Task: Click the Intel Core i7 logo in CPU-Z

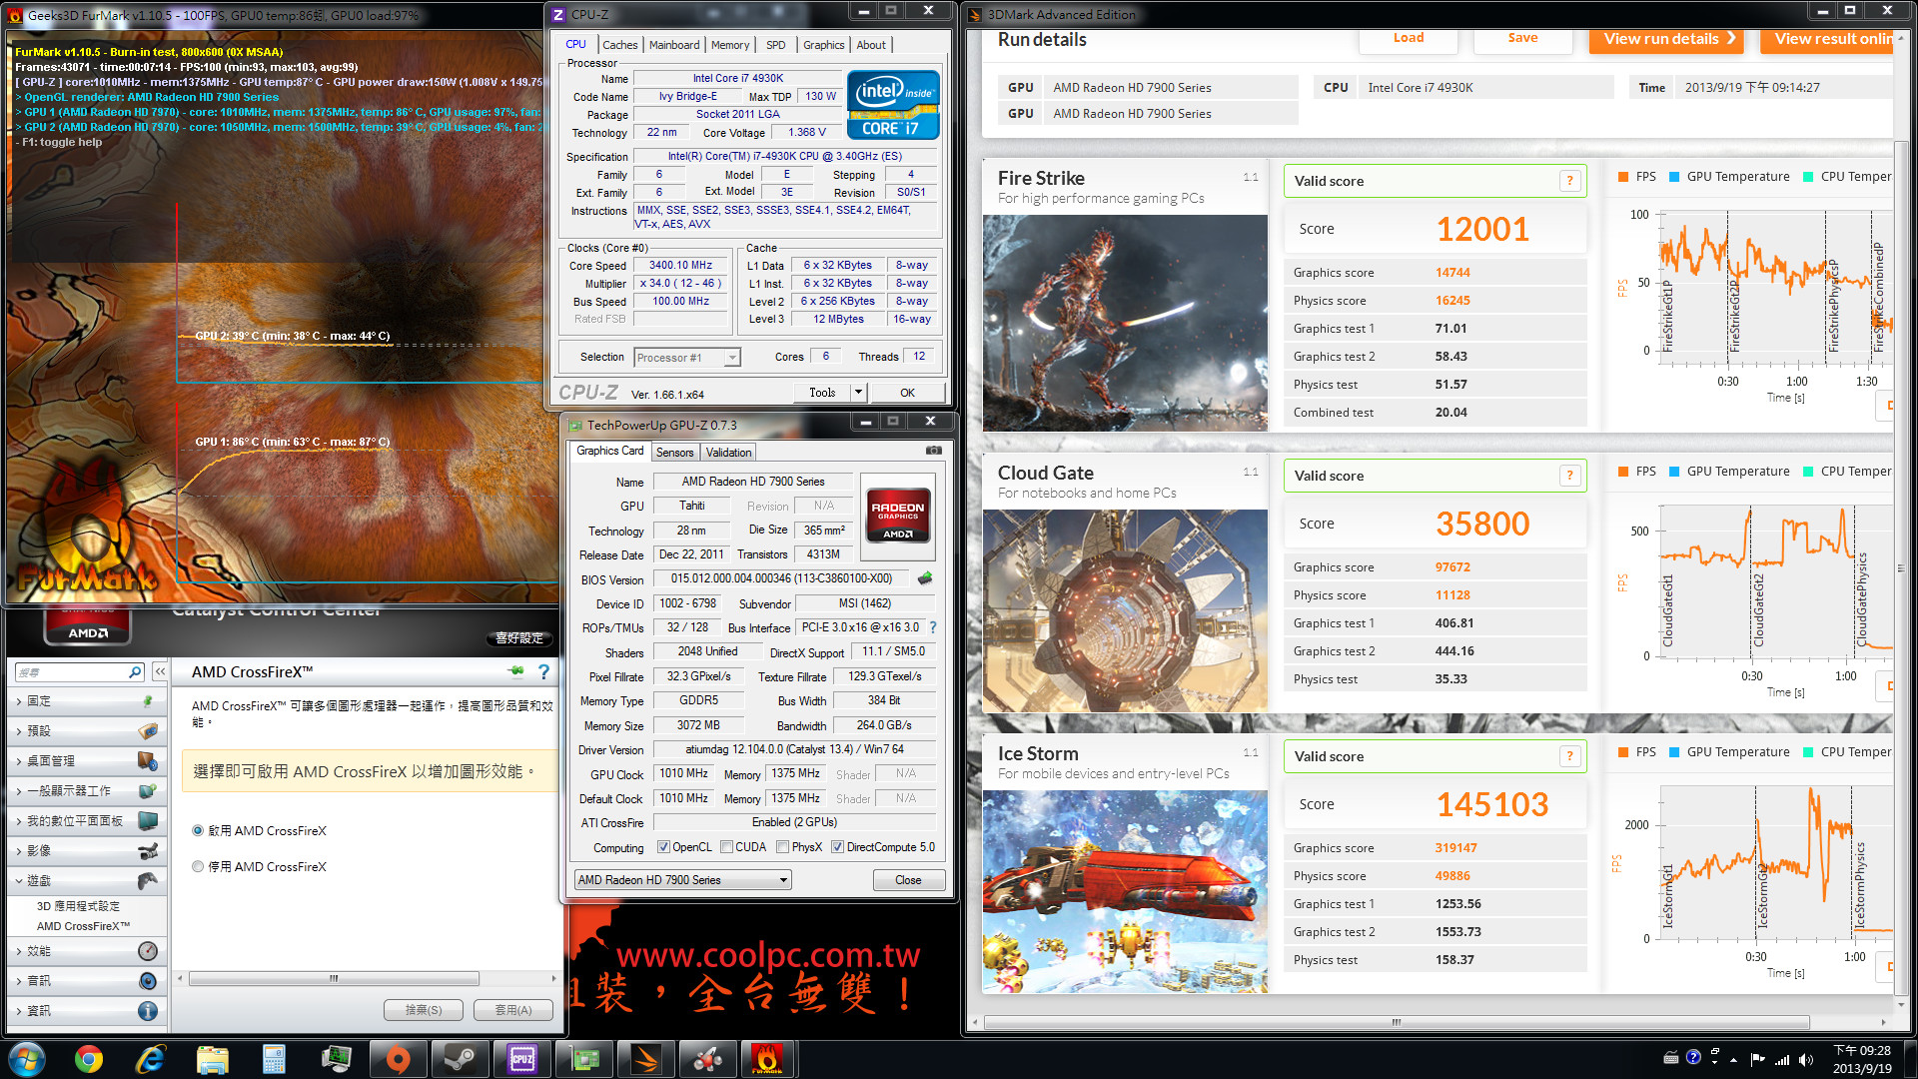Action: pos(893,104)
